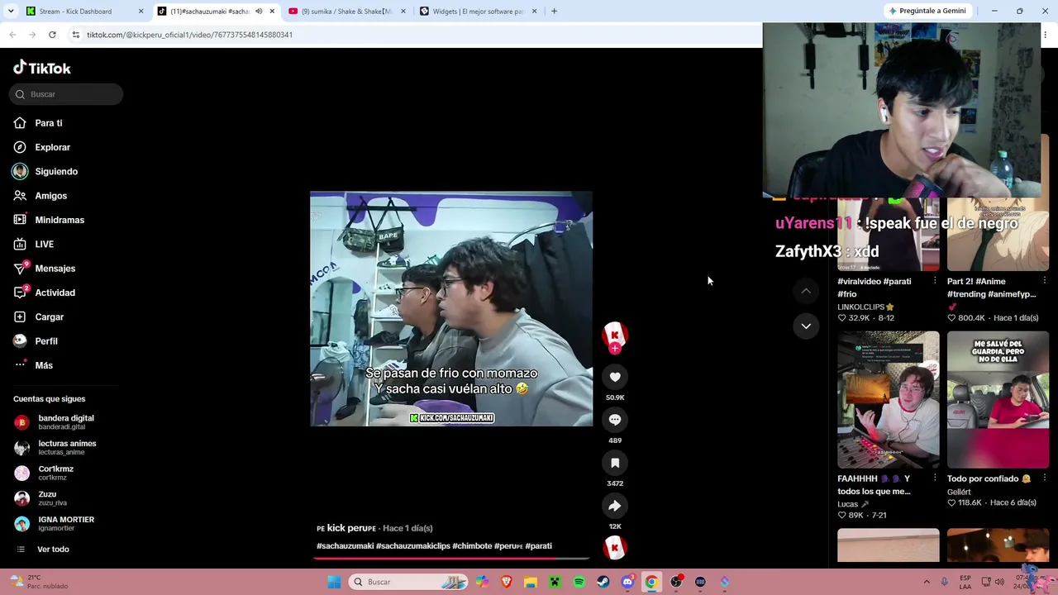Viewport: 1058px width, 595px height.
Task: Open Explorar in the sidebar
Action: (52, 147)
